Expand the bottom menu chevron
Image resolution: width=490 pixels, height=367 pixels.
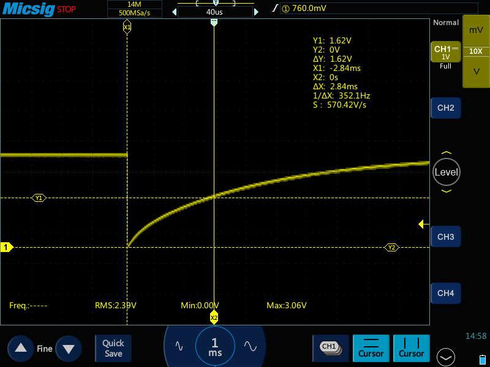pyautogui.click(x=446, y=357)
